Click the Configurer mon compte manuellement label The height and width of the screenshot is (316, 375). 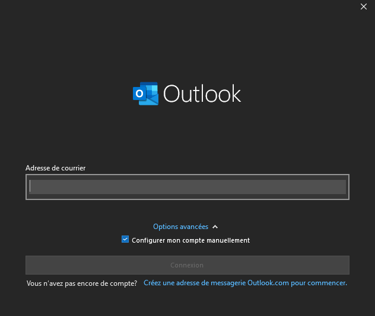pyautogui.click(x=190, y=240)
